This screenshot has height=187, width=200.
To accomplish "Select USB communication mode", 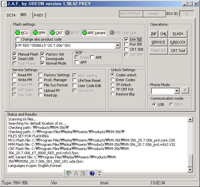I will [154, 105].
